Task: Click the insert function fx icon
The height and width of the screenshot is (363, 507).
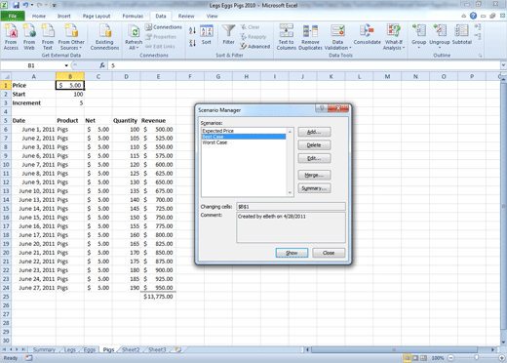Action: [x=102, y=65]
